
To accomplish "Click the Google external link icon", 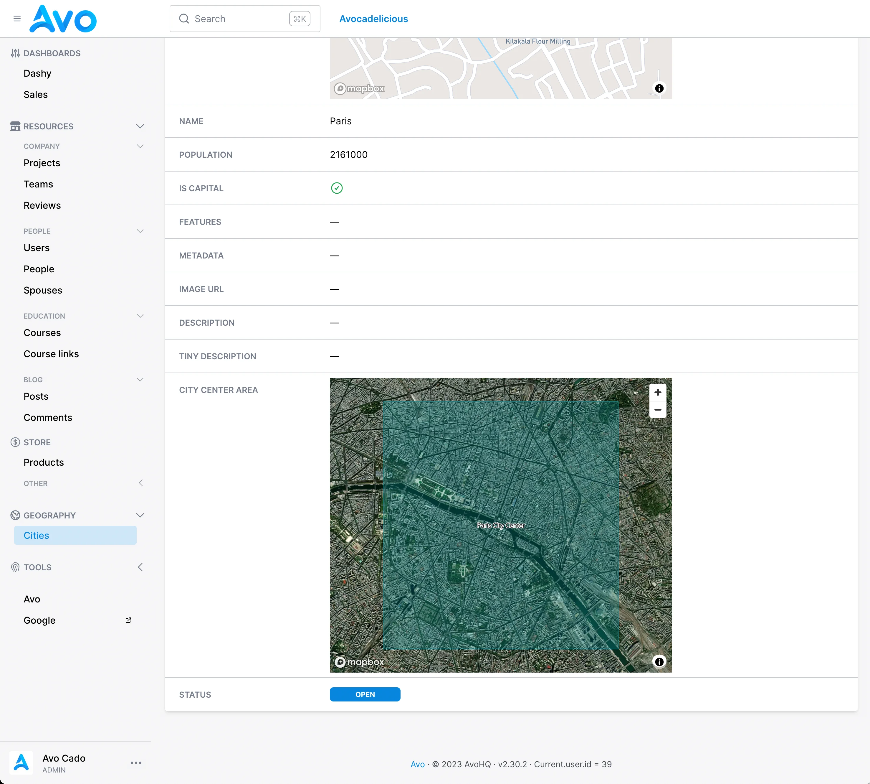I will point(128,620).
